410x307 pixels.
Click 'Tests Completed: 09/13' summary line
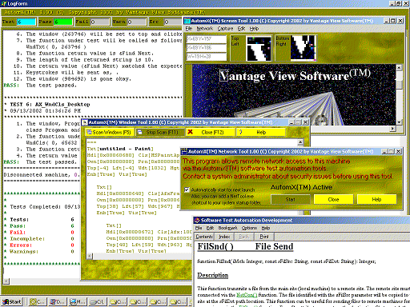[x=45, y=206]
